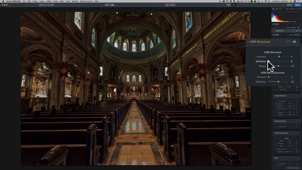Expand the FILTERS section header
The width and height of the screenshot is (302, 170).
tap(276, 35)
